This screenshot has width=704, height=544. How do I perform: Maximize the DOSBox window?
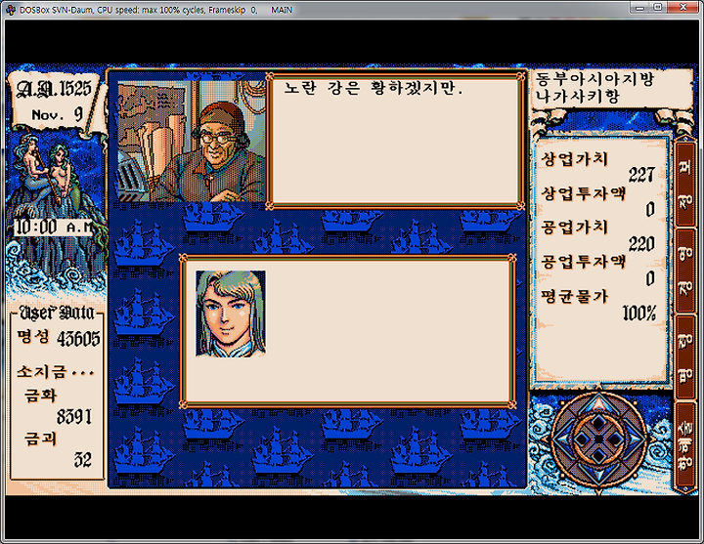(x=658, y=7)
